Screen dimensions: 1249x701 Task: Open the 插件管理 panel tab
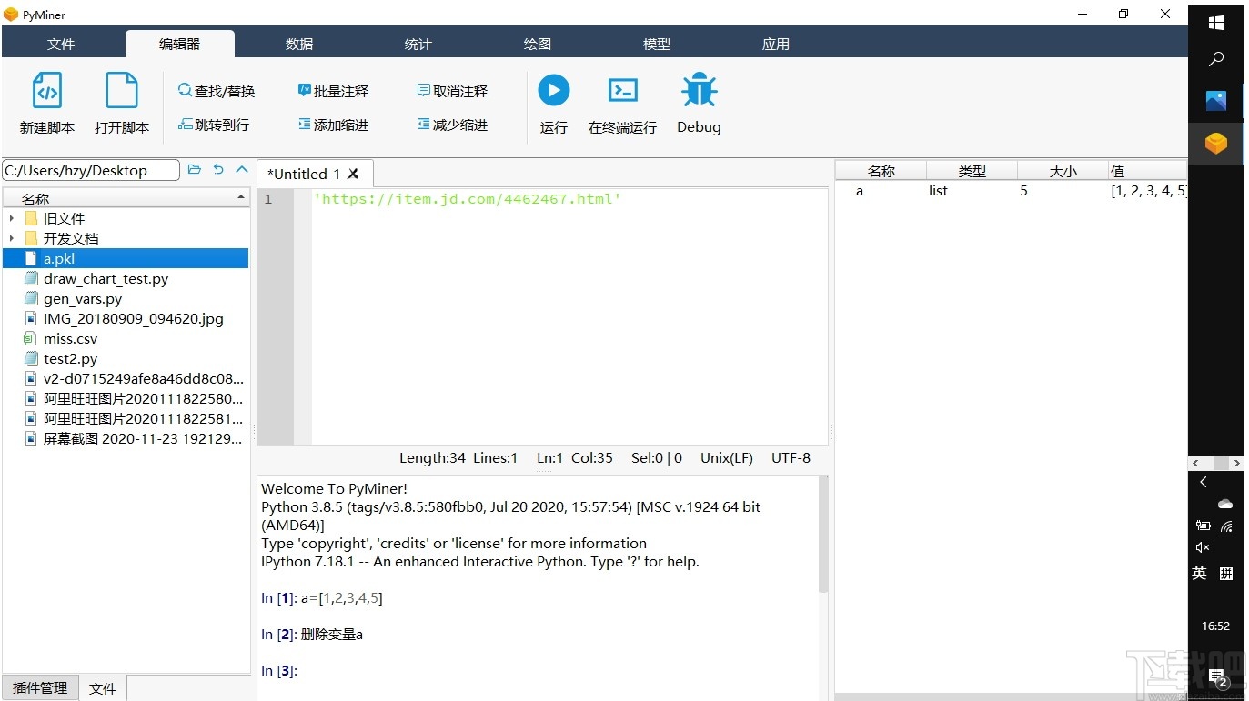pos(40,687)
